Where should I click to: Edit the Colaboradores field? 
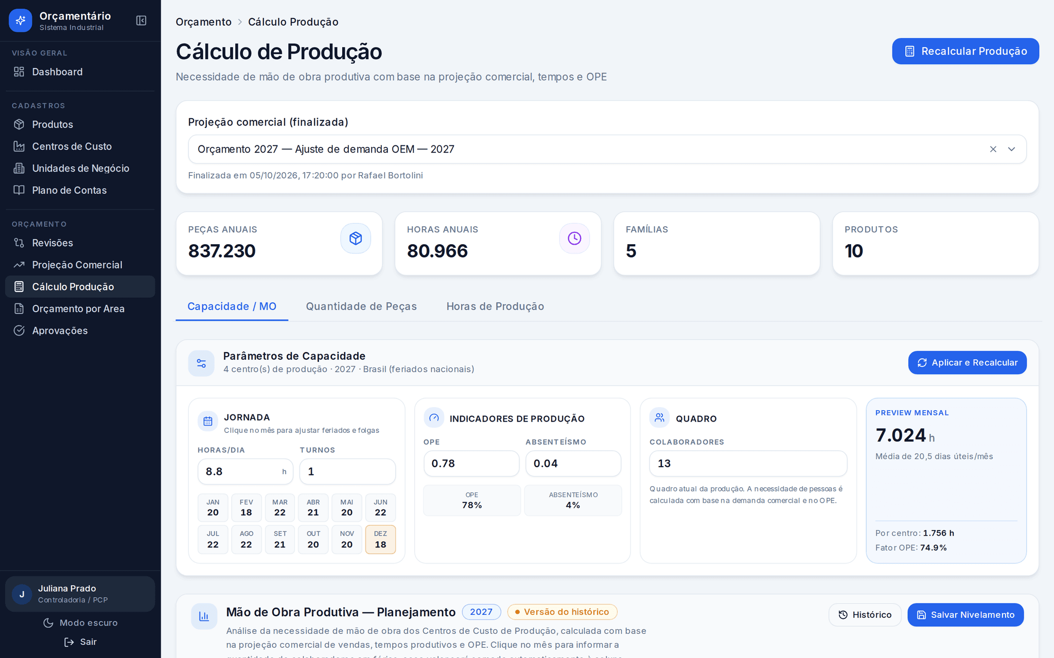(x=748, y=464)
